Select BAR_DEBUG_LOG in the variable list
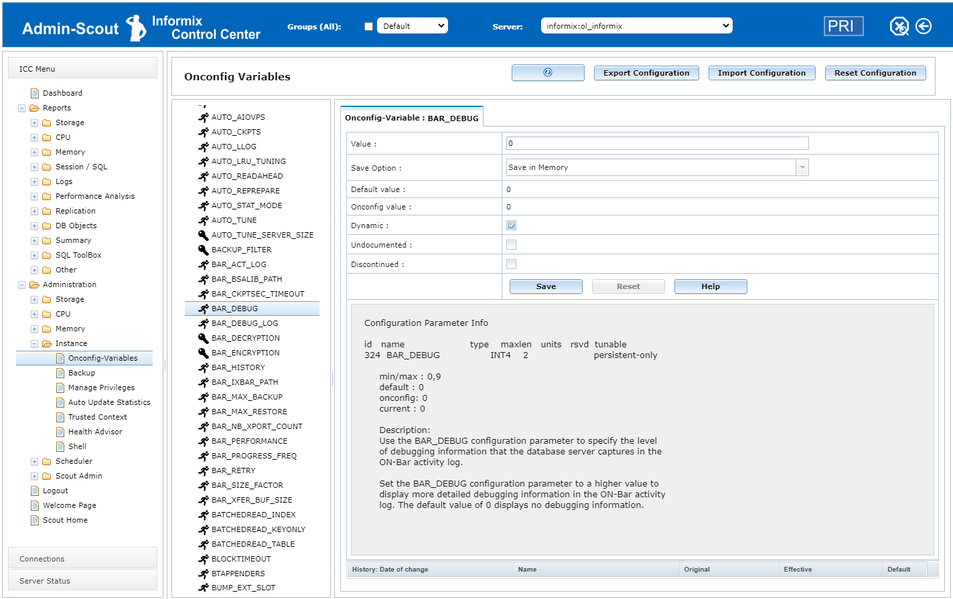 (244, 323)
